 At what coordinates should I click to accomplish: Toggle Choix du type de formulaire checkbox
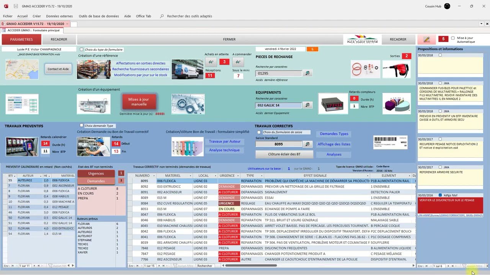pyautogui.click(x=82, y=49)
